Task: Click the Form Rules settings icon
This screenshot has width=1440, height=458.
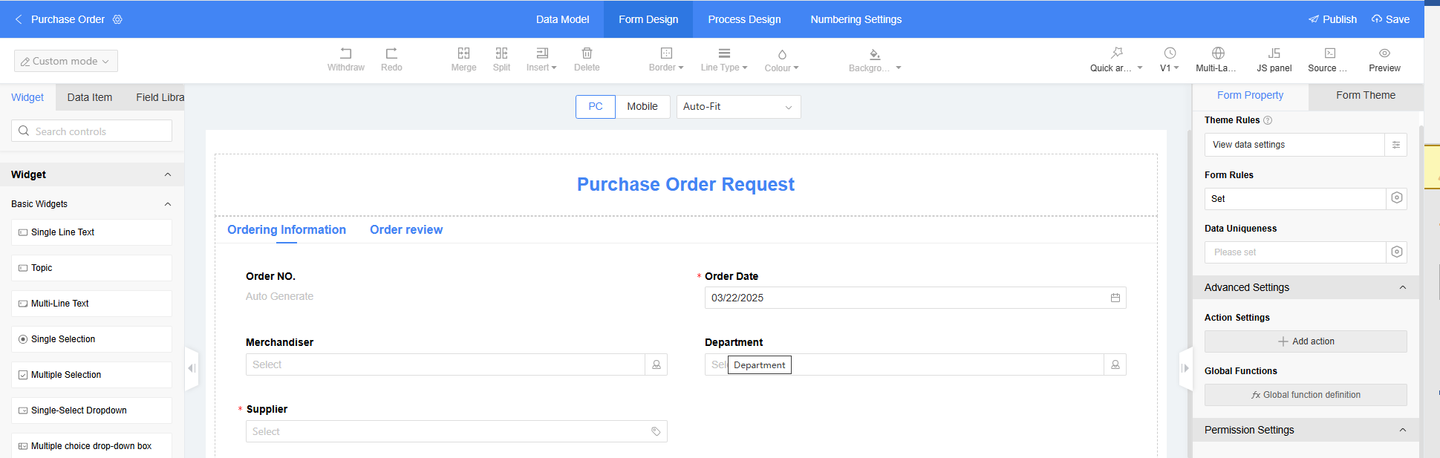Action: [1396, 198]
